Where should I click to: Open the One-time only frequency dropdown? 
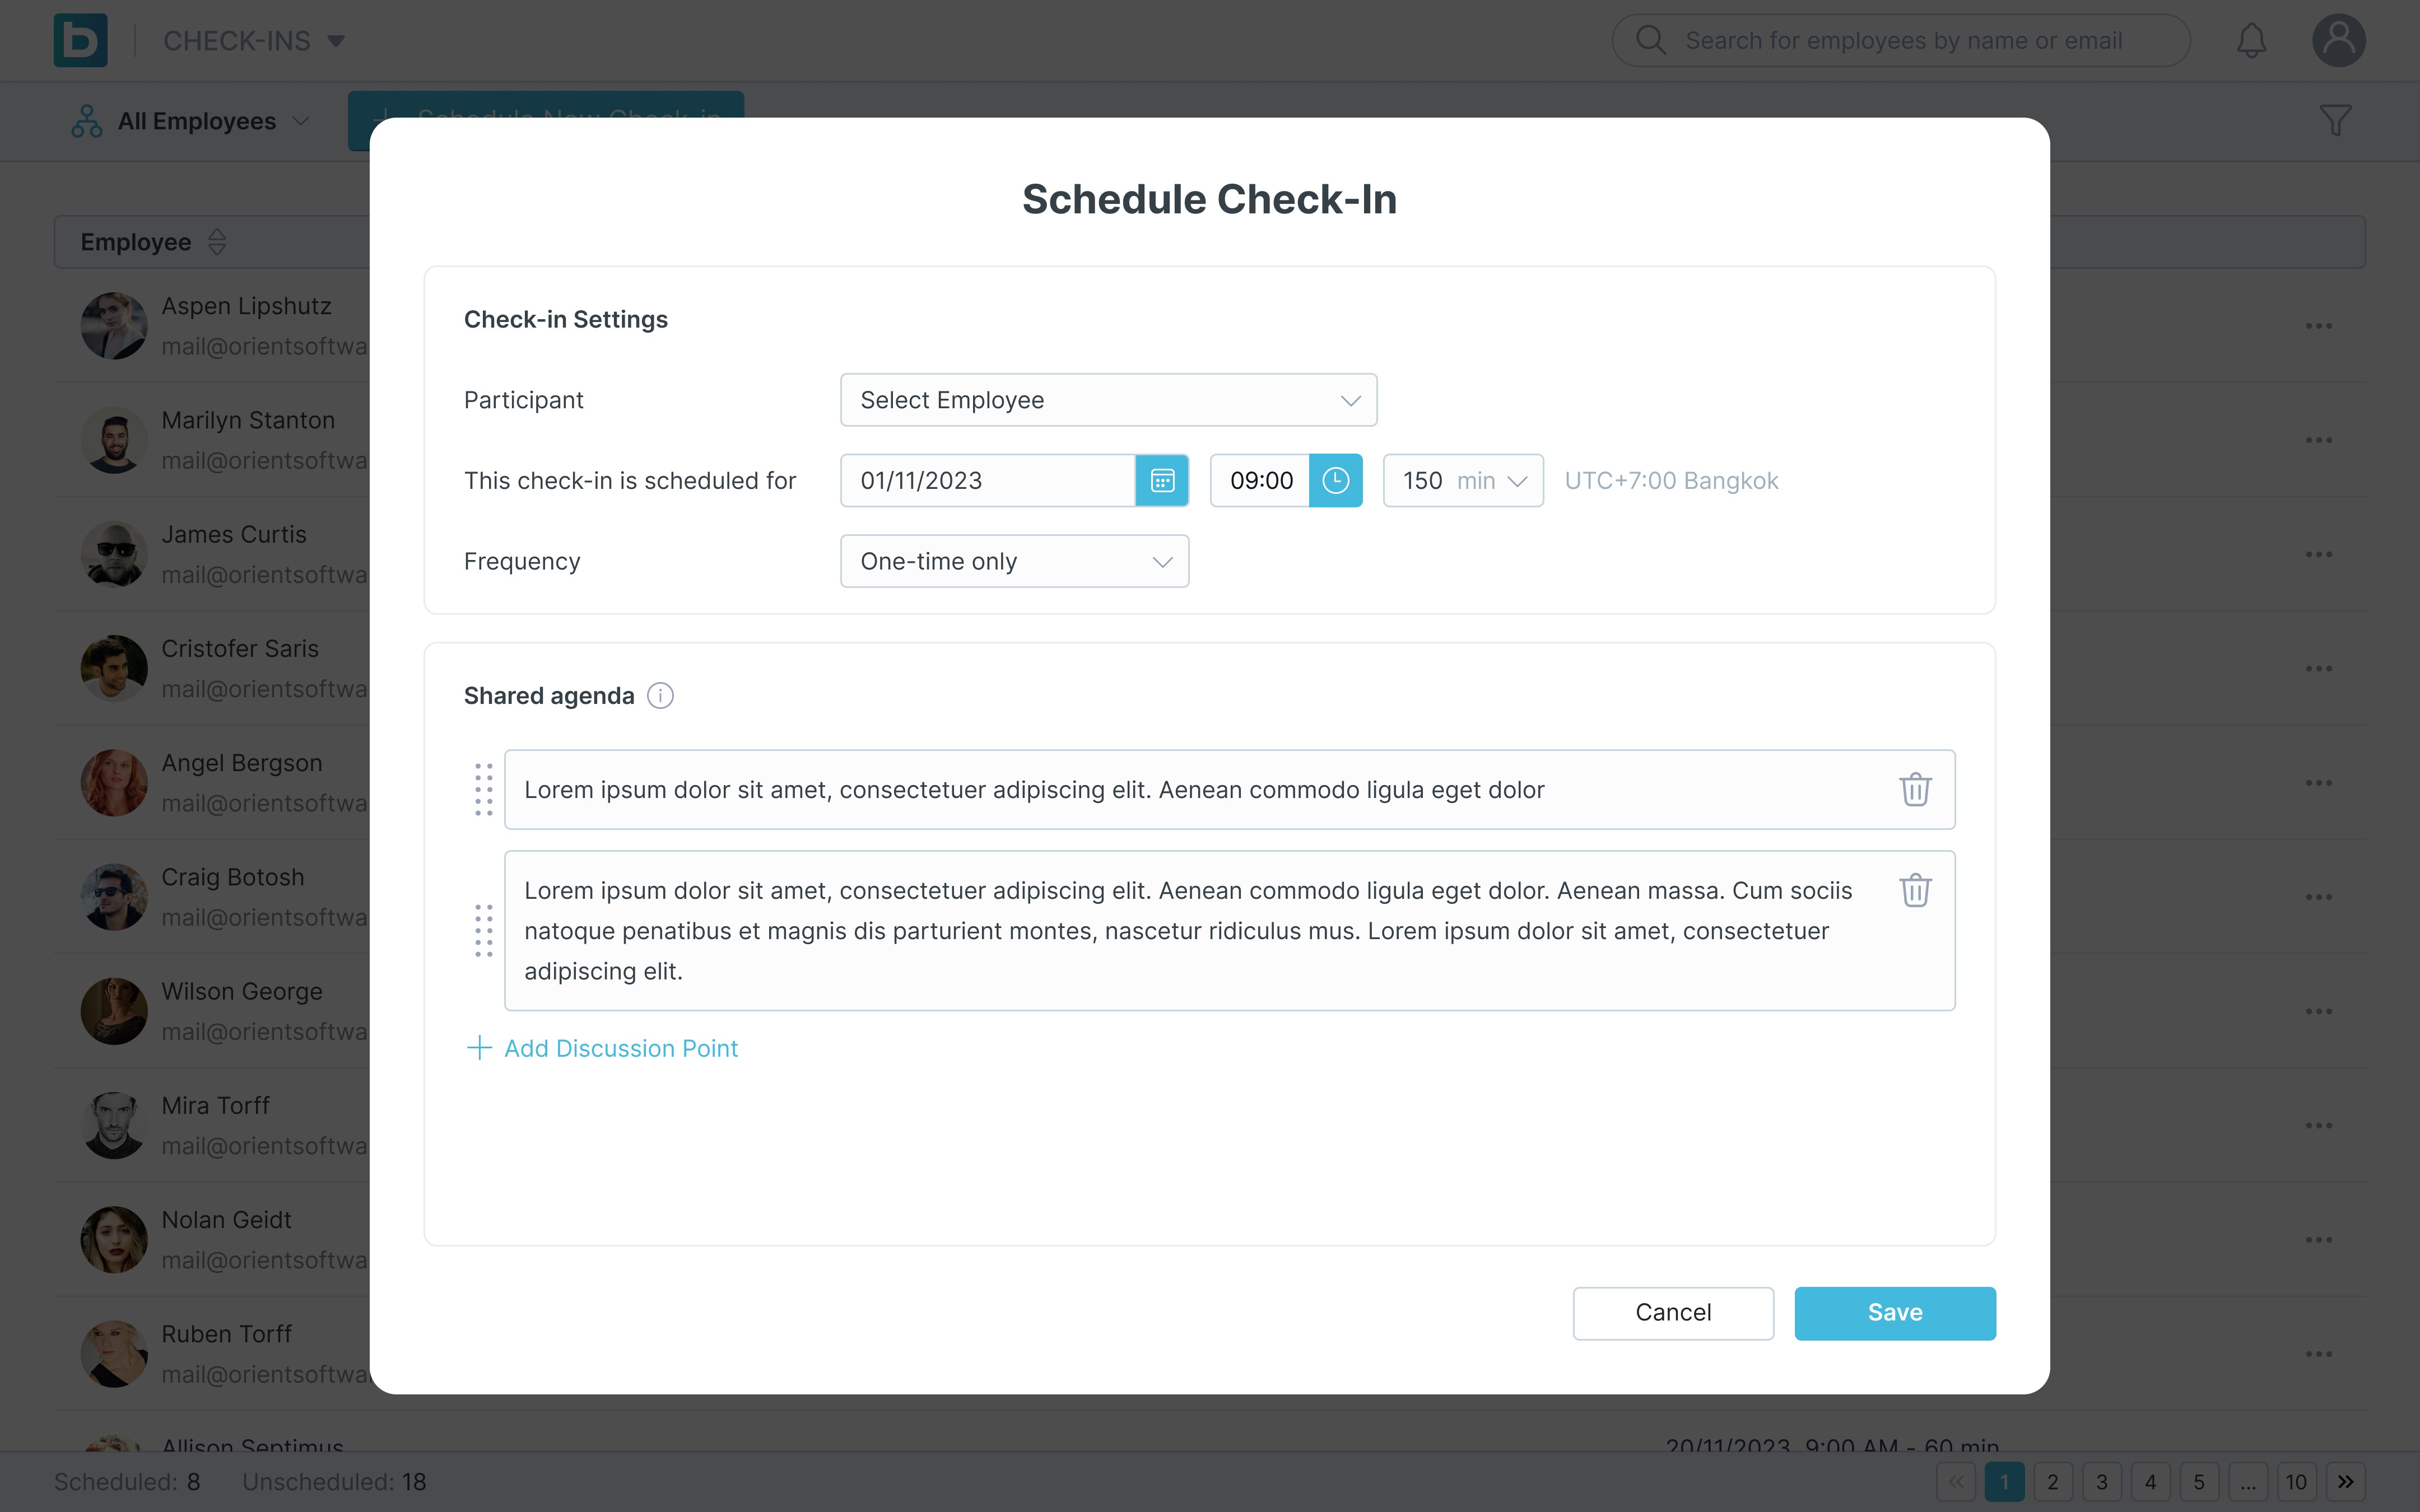click(1014, 561)
